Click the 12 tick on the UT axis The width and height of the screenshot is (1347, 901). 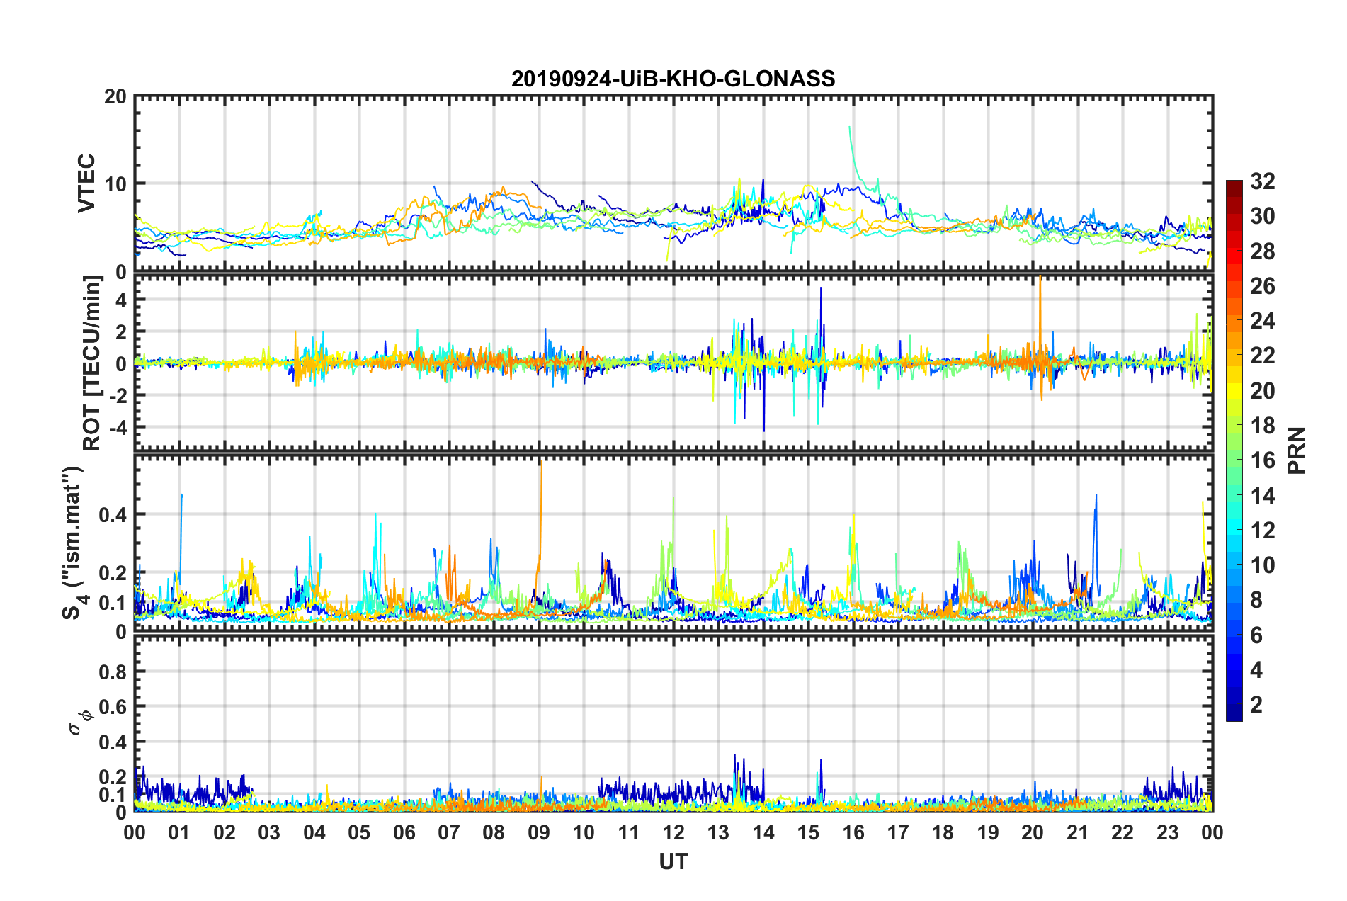pyautogui.click(x=673, y=832)
